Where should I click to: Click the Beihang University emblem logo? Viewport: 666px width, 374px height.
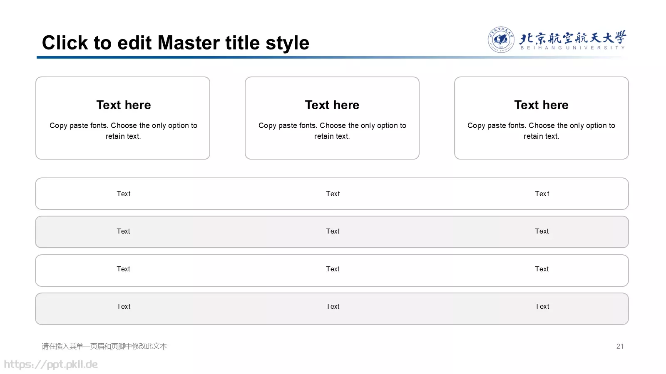point(501,40)
